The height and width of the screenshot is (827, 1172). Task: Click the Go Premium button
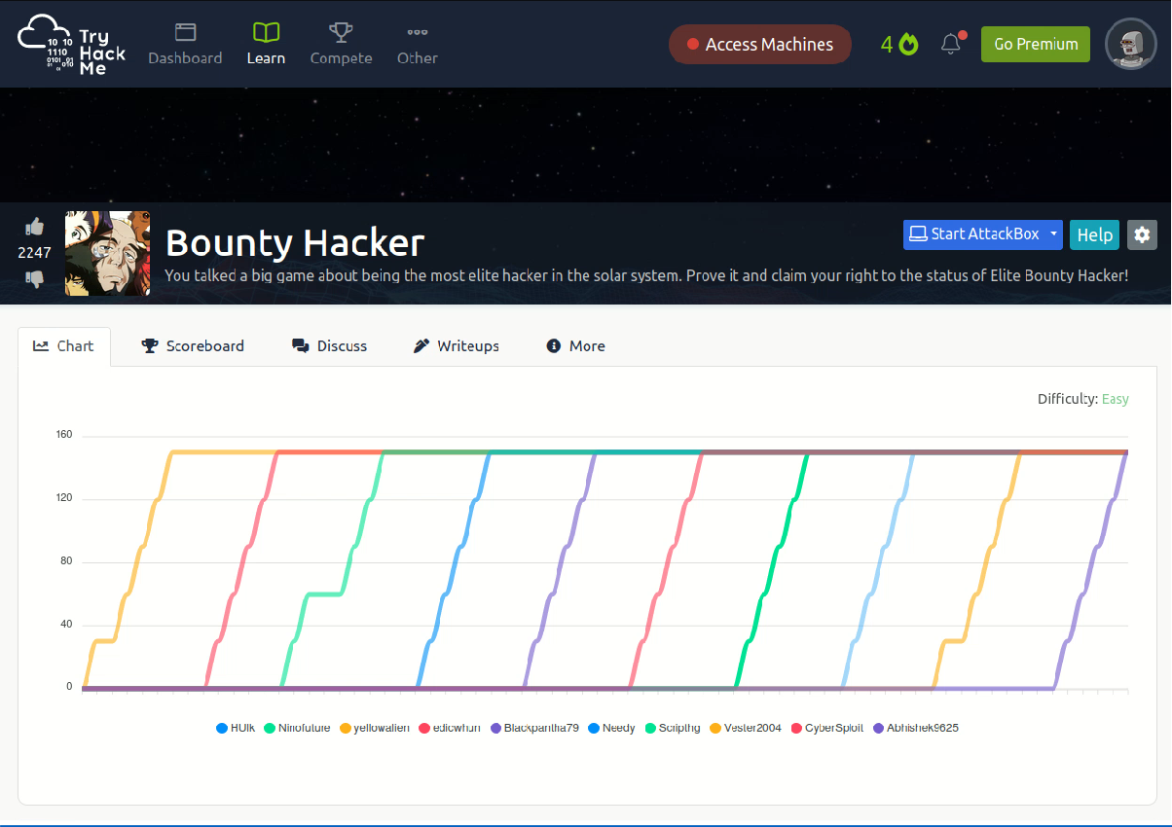(1035, 44)
